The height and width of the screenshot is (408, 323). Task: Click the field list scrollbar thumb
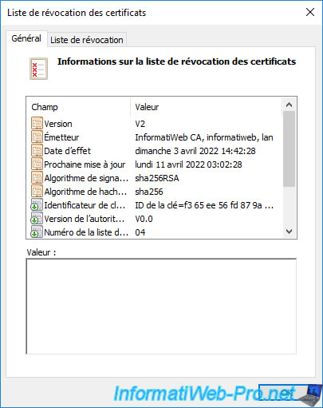pos(289,149)
